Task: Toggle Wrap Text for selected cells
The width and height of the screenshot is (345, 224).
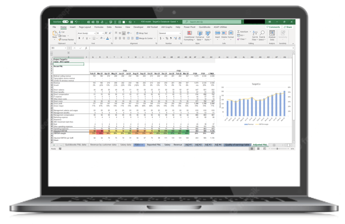Action: 142,33
